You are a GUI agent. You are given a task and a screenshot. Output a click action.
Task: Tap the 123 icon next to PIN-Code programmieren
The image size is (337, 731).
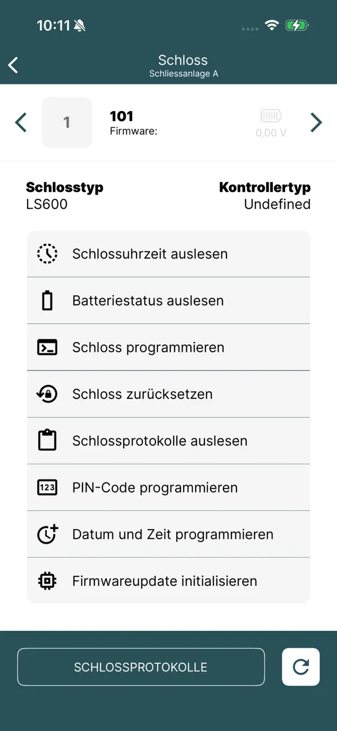coord(47,487)
